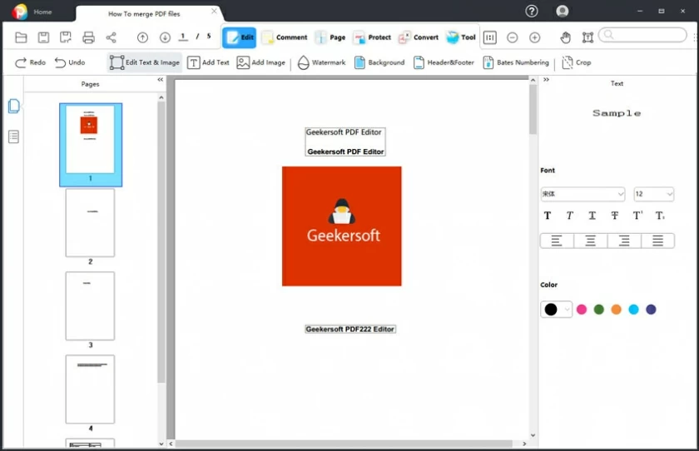Select 'Geekersoft PDF222 Editor' text block
699x451 pixels.
pyautogui.click(x=350, y=329)
